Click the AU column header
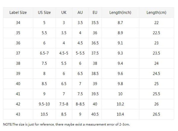Image resolution: width=178 pixels, height=131 pixels. (80, 13)
